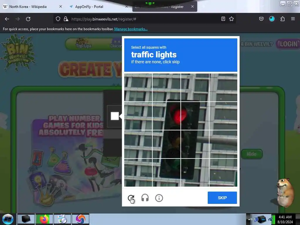This screenshot has width=300, height=225.
Task: Click the address bar URL
Action: 104,19
